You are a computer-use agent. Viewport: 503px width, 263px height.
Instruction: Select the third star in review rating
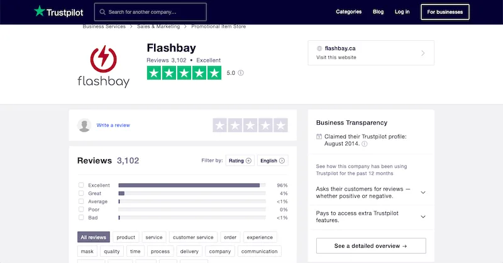pyautogui.click(x=250, y=125)
